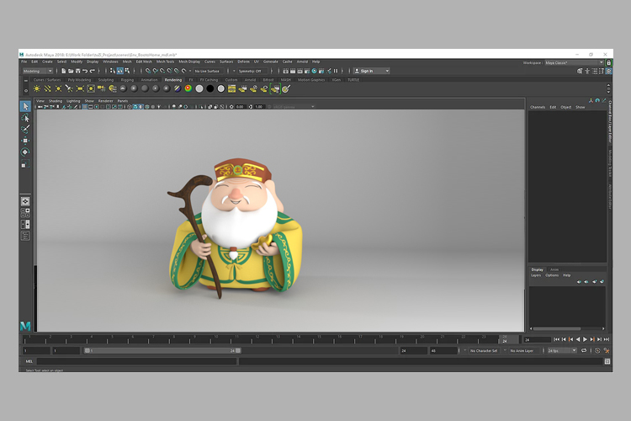Pick the Paint selection tool
Screen dimensions: 631x421
pyautogui.click(x=25, y=130)
